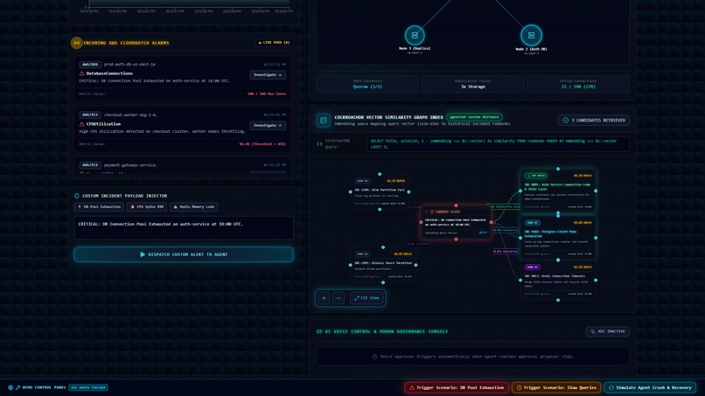Zoom in the graph with plus button
The height and width of the screenshot is (396, 705).
coord(324,298)
